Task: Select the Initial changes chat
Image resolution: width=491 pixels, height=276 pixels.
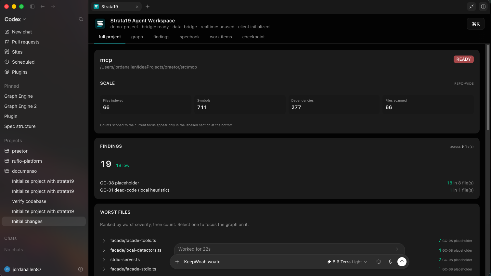Action: click(x=44, y=221)
